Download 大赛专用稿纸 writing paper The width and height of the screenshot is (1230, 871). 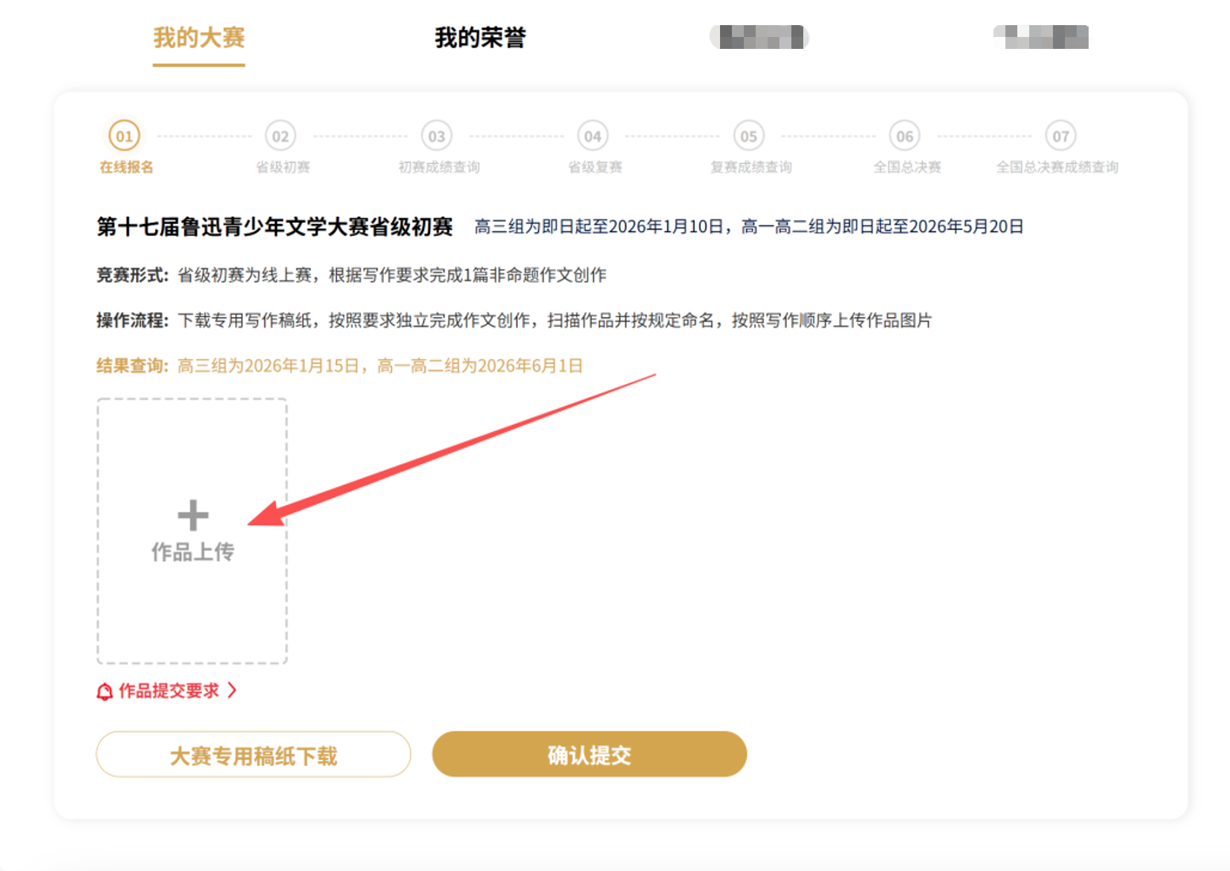tap(253, 755)
